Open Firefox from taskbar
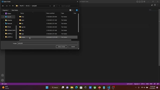This screenshot has width=160, height=90. click(x=99, y=87)
